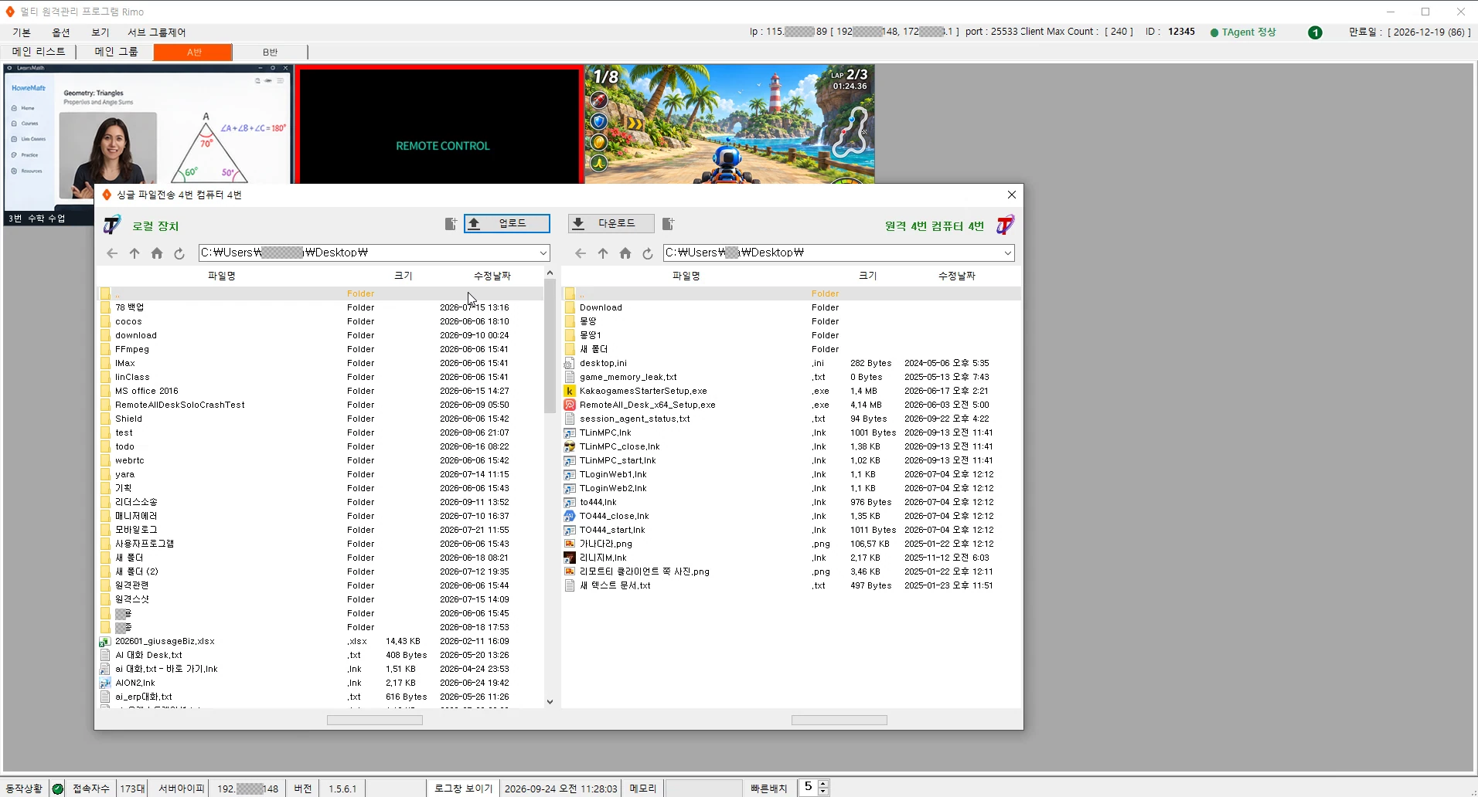The height and width of the screenshot is (797, 1478).
Task: Refresh the local file list
Action: click(x=179, y=253)
